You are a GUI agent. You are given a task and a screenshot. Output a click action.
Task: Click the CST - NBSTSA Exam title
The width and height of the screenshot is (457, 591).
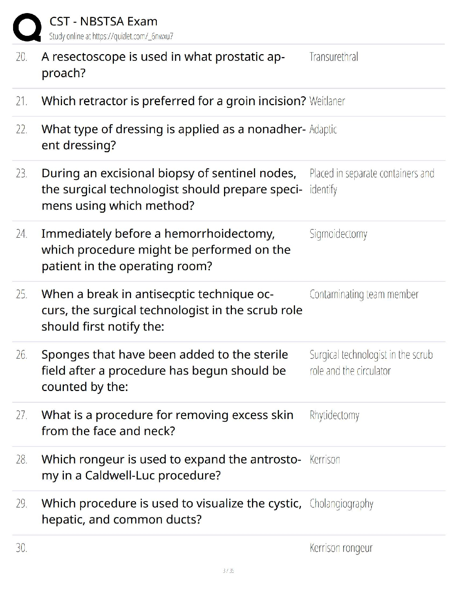pyautogui.click(x=103, y=21)
